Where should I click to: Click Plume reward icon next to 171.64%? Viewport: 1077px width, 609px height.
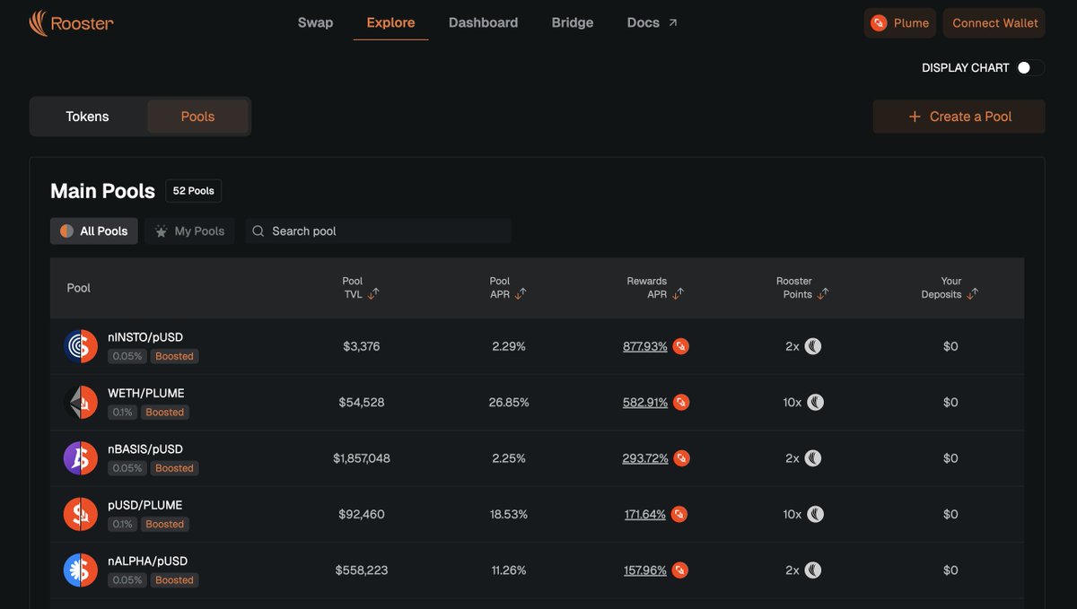(x=679, y=515)
